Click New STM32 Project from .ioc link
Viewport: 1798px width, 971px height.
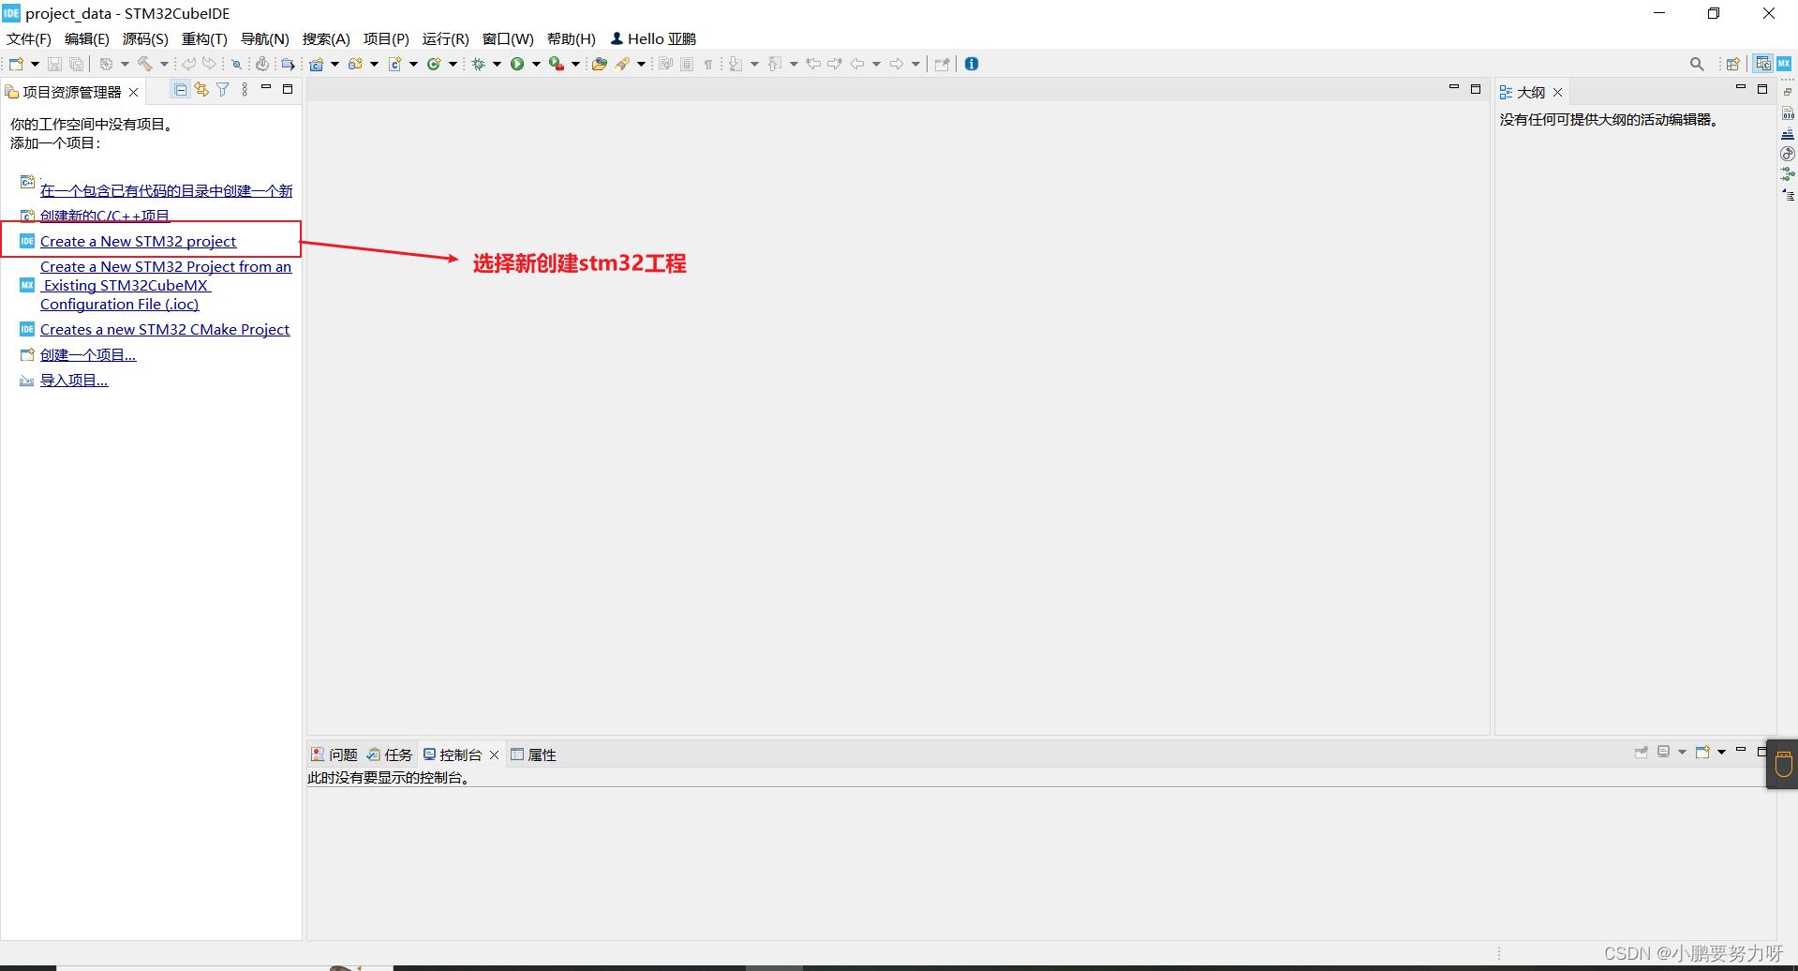tap(166, 285)
